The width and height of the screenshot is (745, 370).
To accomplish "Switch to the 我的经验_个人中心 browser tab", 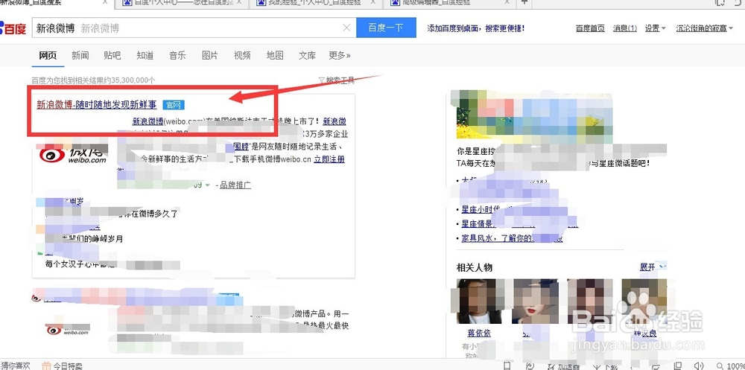I will coord(316,3).
